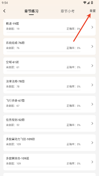Select the 章节练习 tab

click(31, 11)
